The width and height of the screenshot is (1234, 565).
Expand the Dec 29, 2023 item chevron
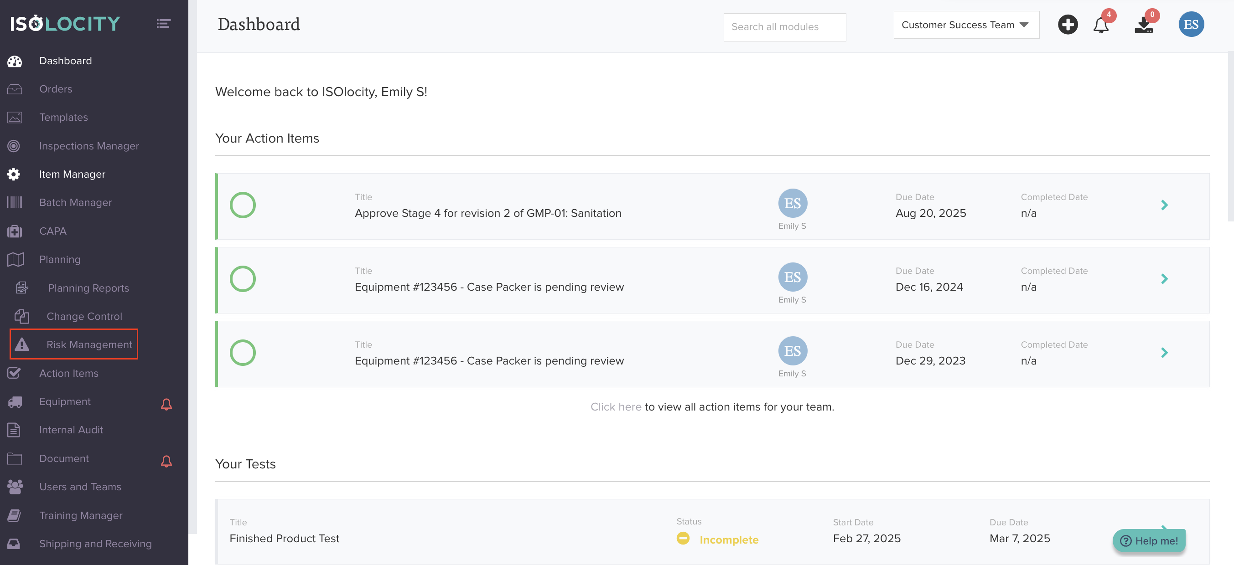pyautogui.click(x=1164, y=353)
